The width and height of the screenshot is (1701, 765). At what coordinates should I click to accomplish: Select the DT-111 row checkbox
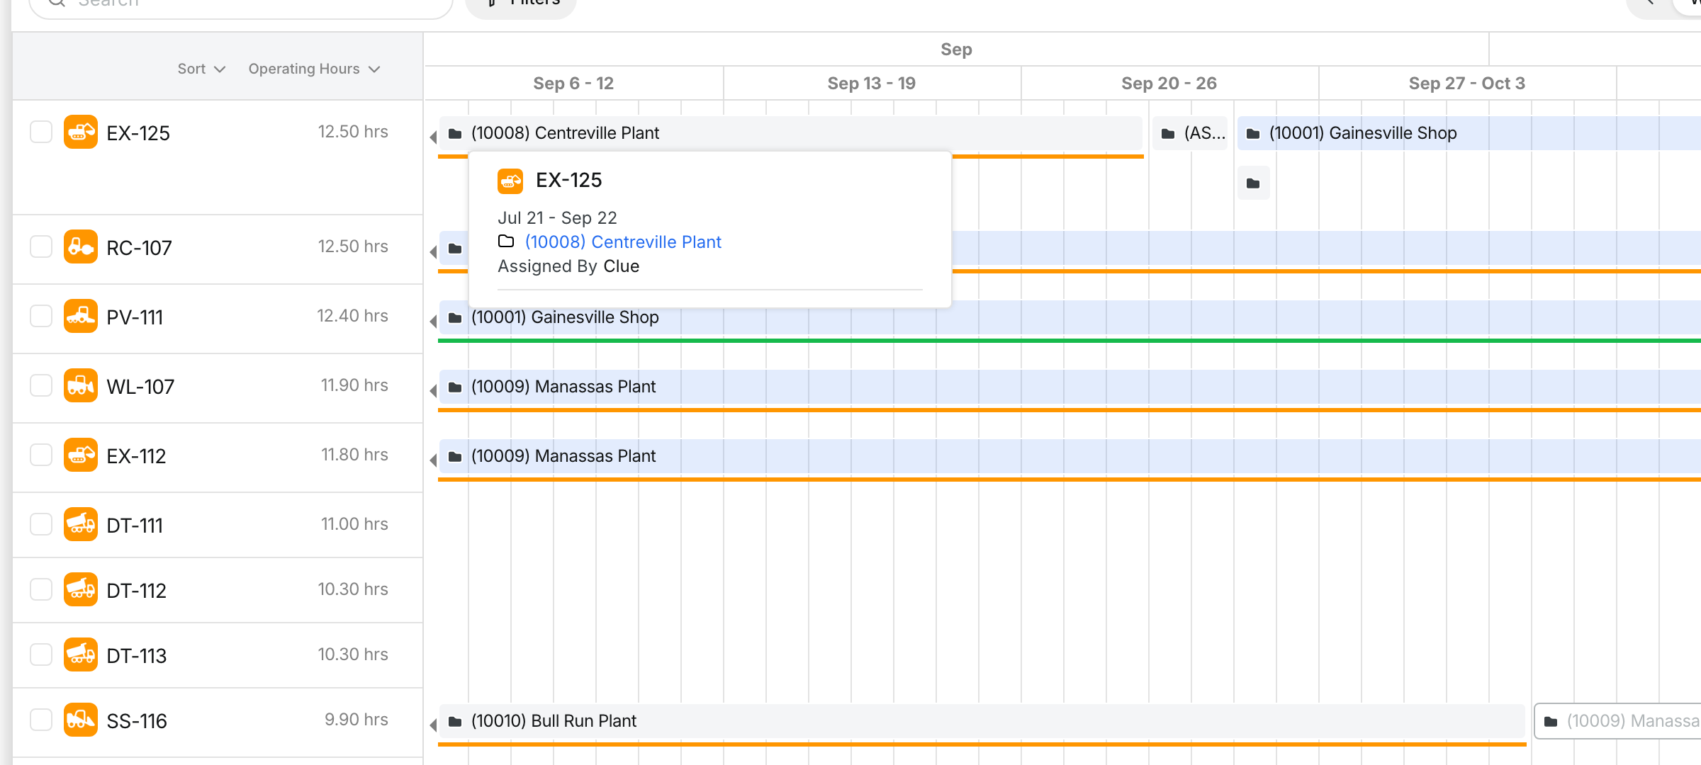coord(41,524)
